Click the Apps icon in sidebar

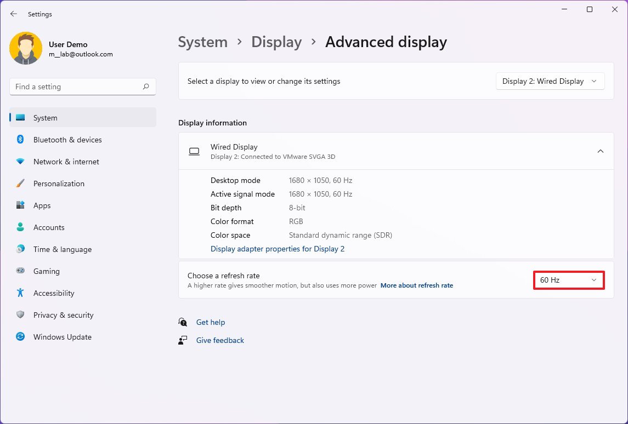click(x=20, y=205)
